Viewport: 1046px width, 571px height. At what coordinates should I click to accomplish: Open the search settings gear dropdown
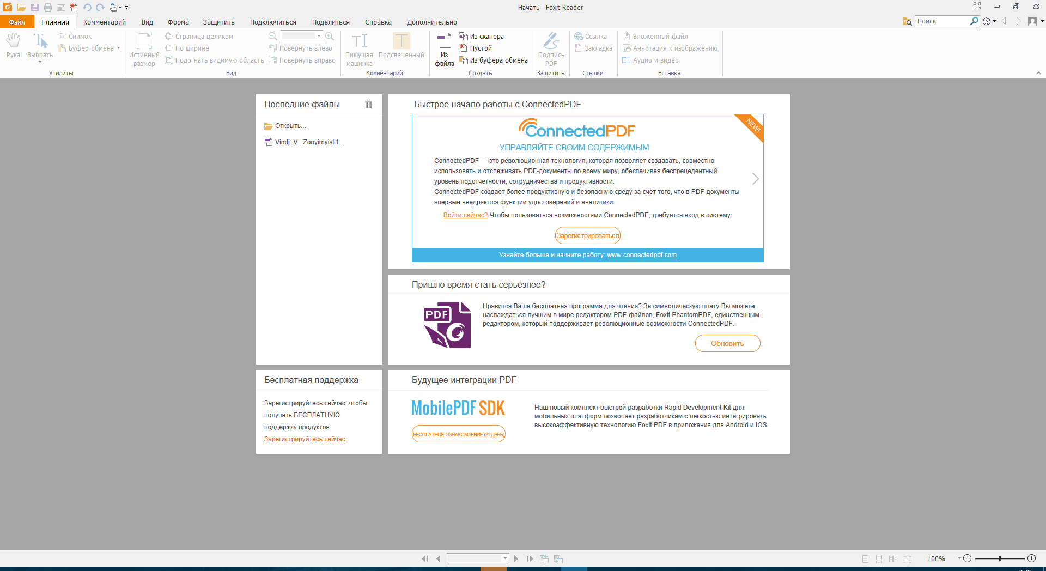(989, 21)
